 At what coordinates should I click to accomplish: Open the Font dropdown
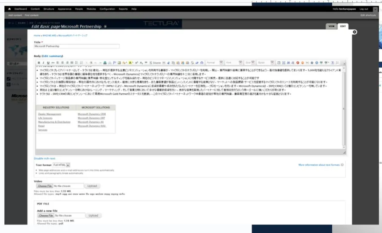pos(233,63)
